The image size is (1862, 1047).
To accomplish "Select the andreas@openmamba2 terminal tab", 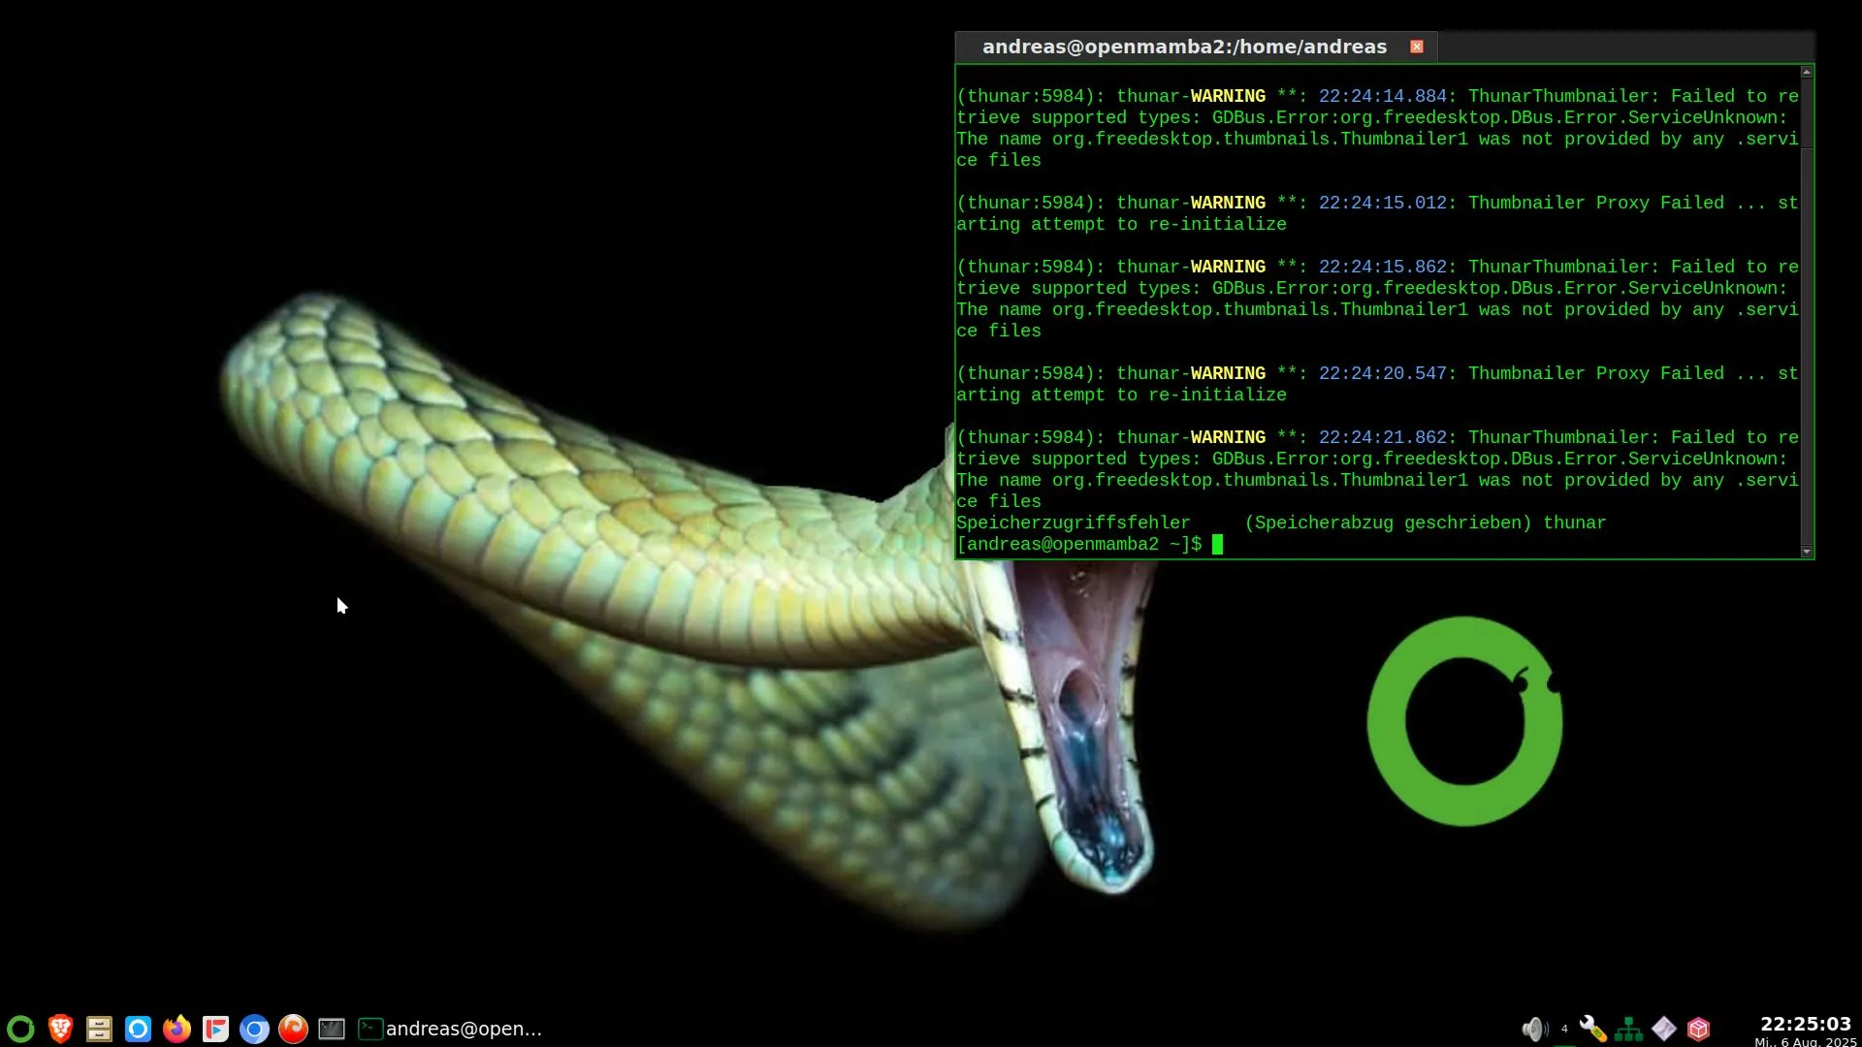I will (x=1183, y=47).
